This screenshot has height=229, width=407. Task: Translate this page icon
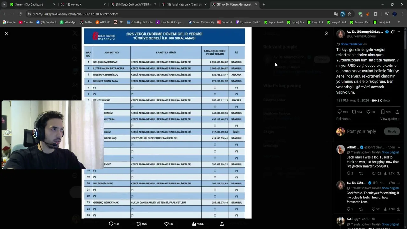tap(336, 14)
